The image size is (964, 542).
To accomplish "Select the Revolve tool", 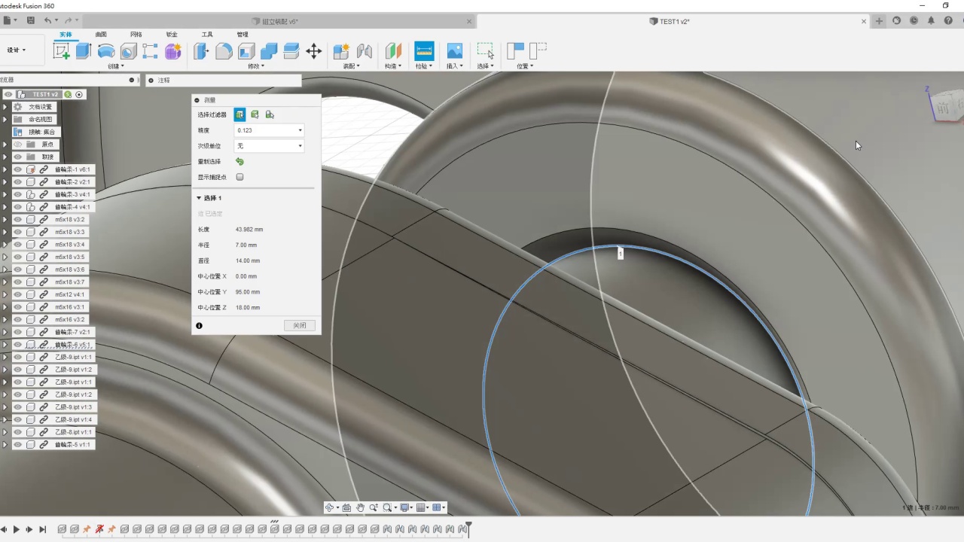I will point(106,51).
